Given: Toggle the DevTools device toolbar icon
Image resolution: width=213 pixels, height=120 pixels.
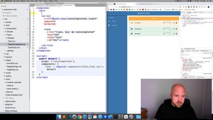Looking at the screenshot, I should coord(184,12).
